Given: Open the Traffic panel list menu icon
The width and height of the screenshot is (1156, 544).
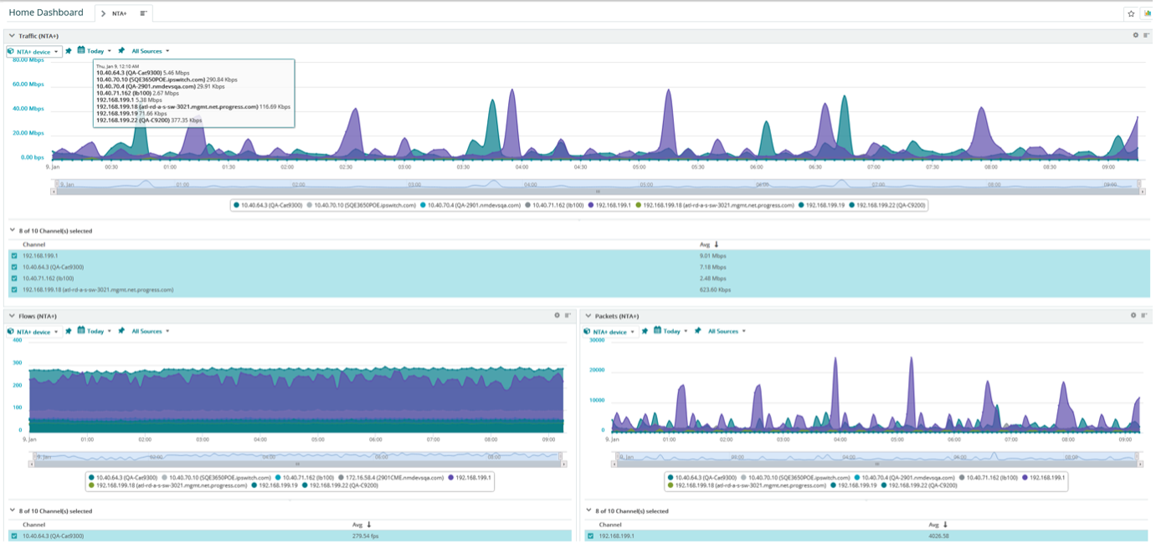Looking at the screenshot, I should point(1145,35).
